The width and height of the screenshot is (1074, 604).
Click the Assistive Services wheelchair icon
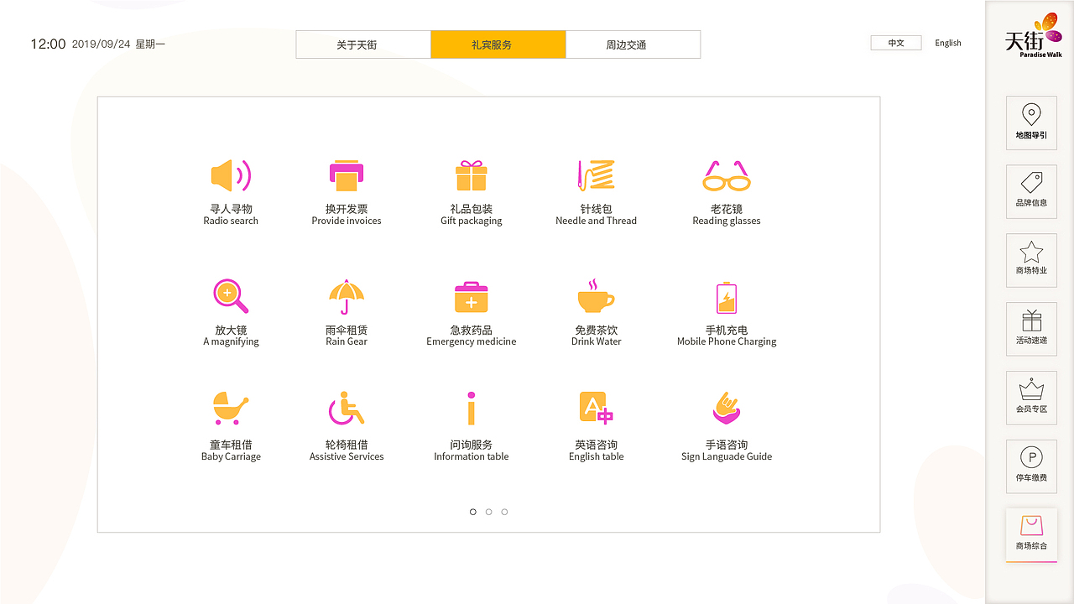[346, 409]
